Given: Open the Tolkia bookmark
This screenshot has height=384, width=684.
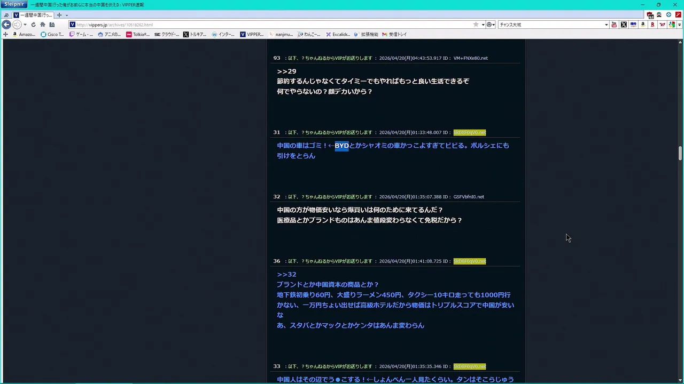Looking at the screenshot, I should pyautogui.click(x=138, y=34).
